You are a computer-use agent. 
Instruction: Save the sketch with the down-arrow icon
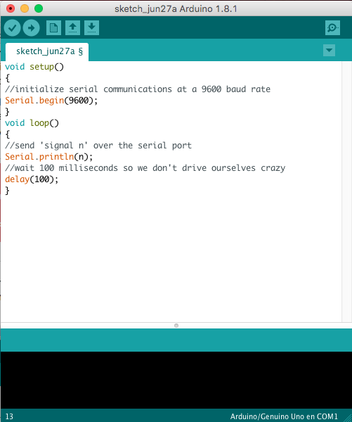point(92,27)
